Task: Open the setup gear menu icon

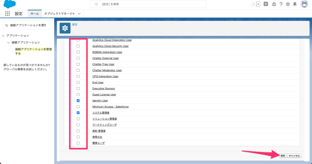Action: [x=288, y=4]
